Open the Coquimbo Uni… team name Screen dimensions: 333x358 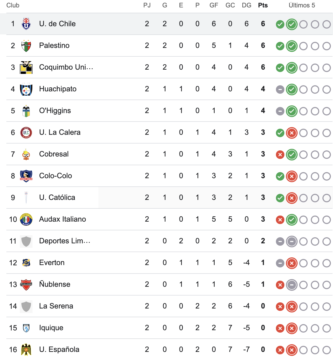[x=66, y=67]
